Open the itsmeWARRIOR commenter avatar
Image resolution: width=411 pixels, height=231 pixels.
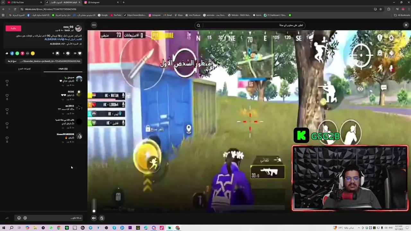[79, 136]
